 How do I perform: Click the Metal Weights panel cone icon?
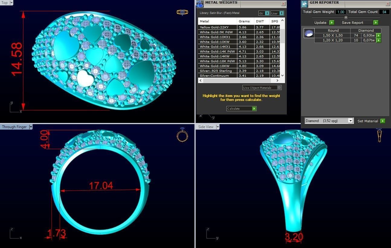(200, 4)
